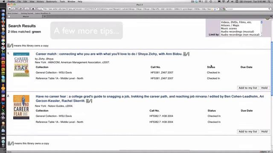The height and width of the screenshot is (153, 273).
Task: Open the back/forward history dropdown arrow
Action: [16, 9]
